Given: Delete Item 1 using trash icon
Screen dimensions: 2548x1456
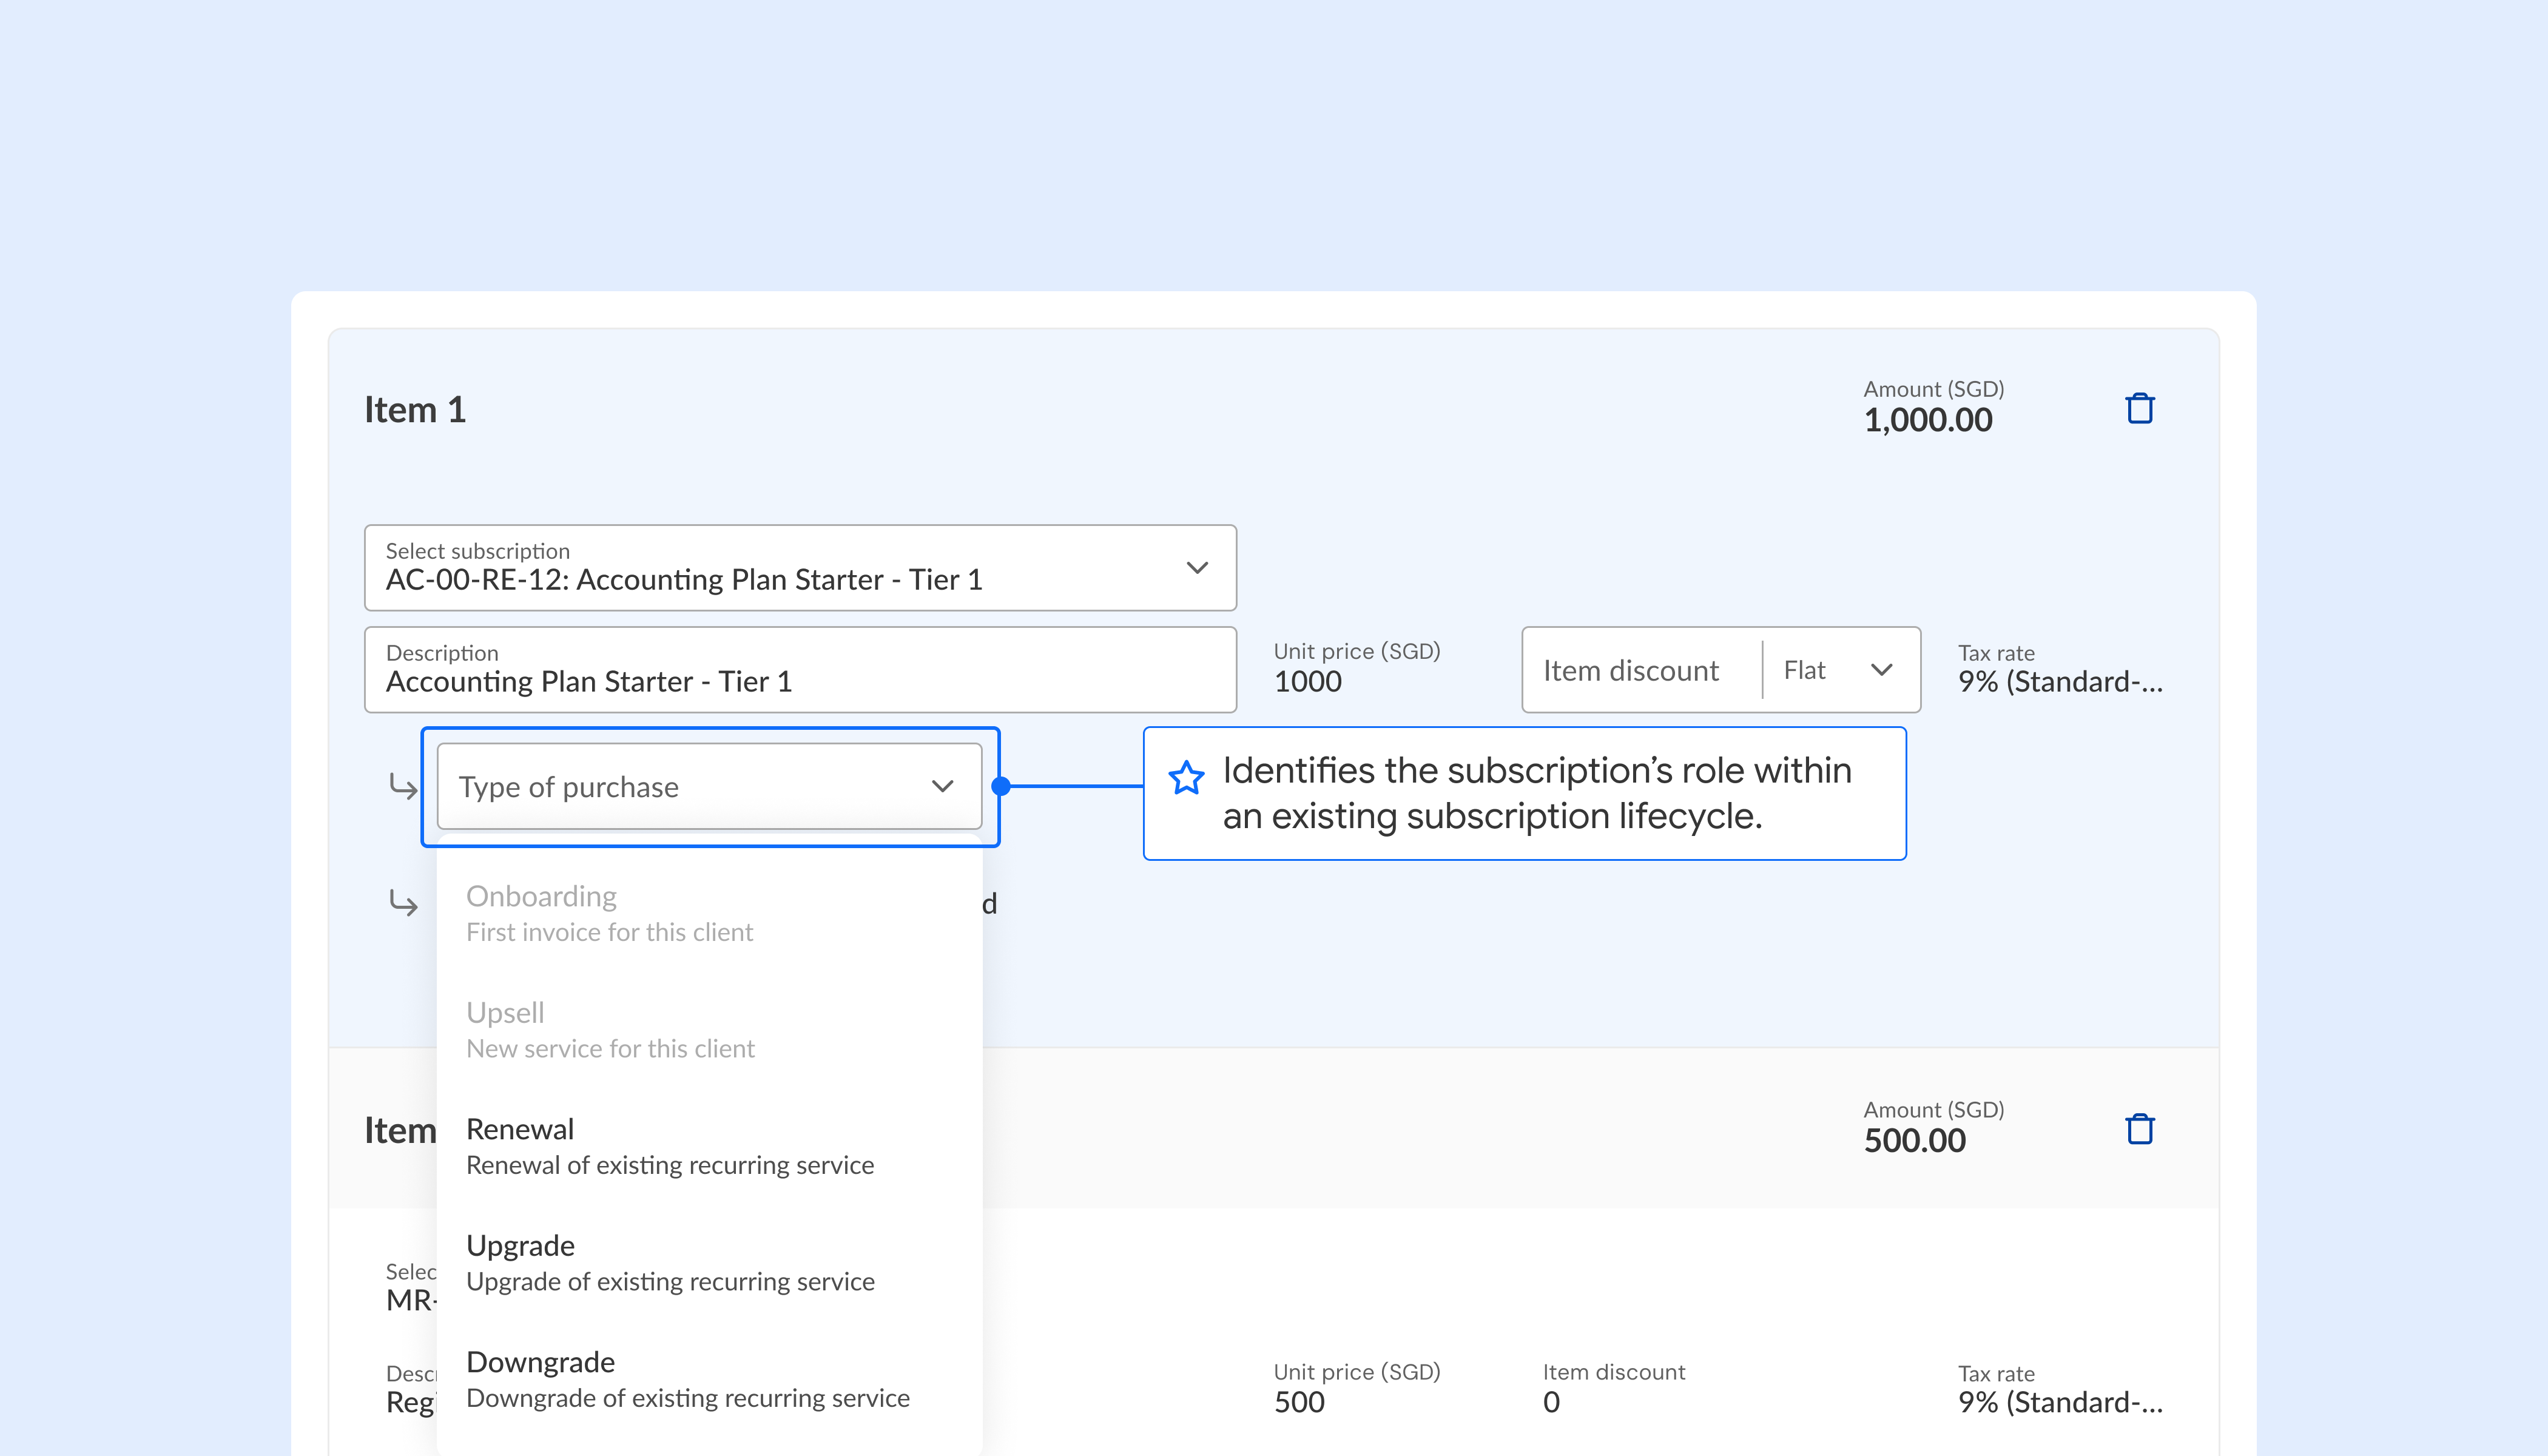Looking at the screenshot, I should 2139,409.
